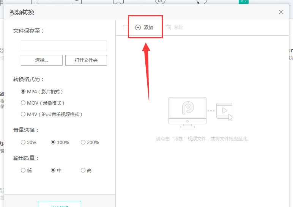Click the 添加 text label
The image size is (293, 207).
coord(148,28)
